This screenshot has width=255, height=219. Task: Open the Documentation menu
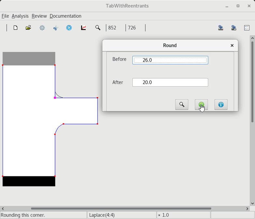point(65,16)
